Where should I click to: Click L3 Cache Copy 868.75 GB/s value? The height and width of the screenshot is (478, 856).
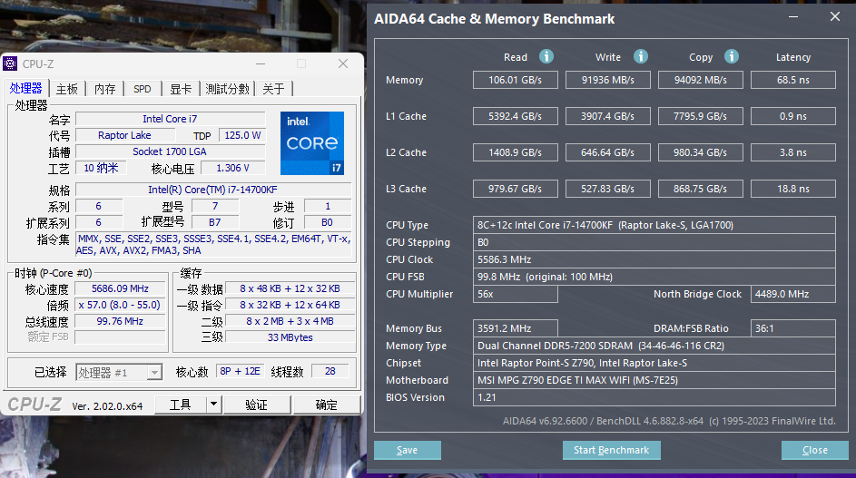[x=701, y=189]
